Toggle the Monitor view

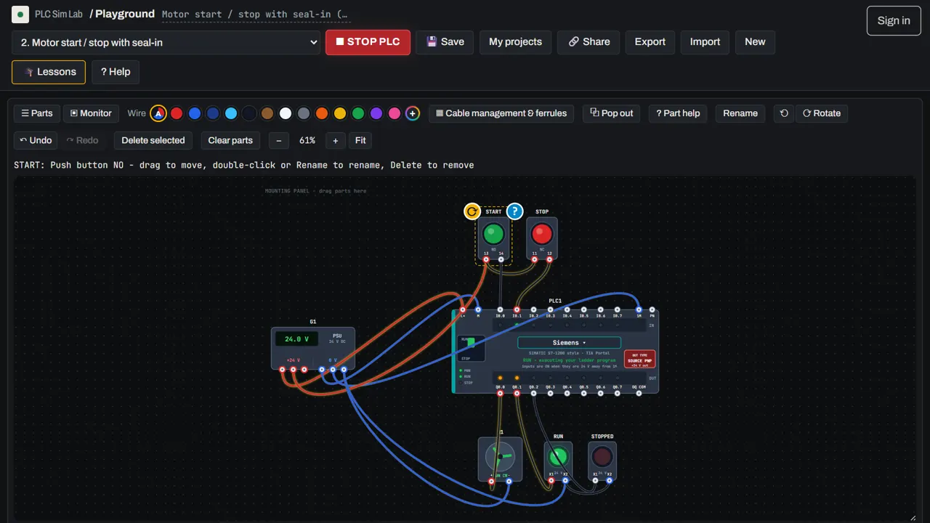(91, 113)
